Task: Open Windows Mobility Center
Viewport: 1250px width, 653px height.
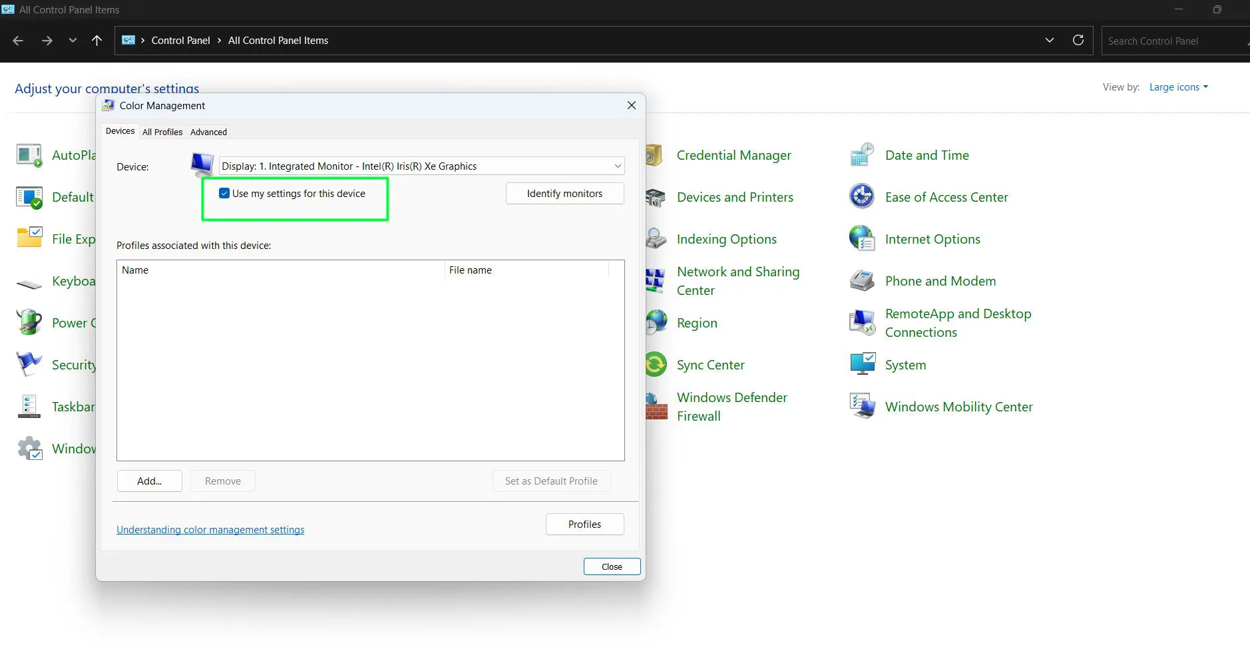Action: coord(958,406)
